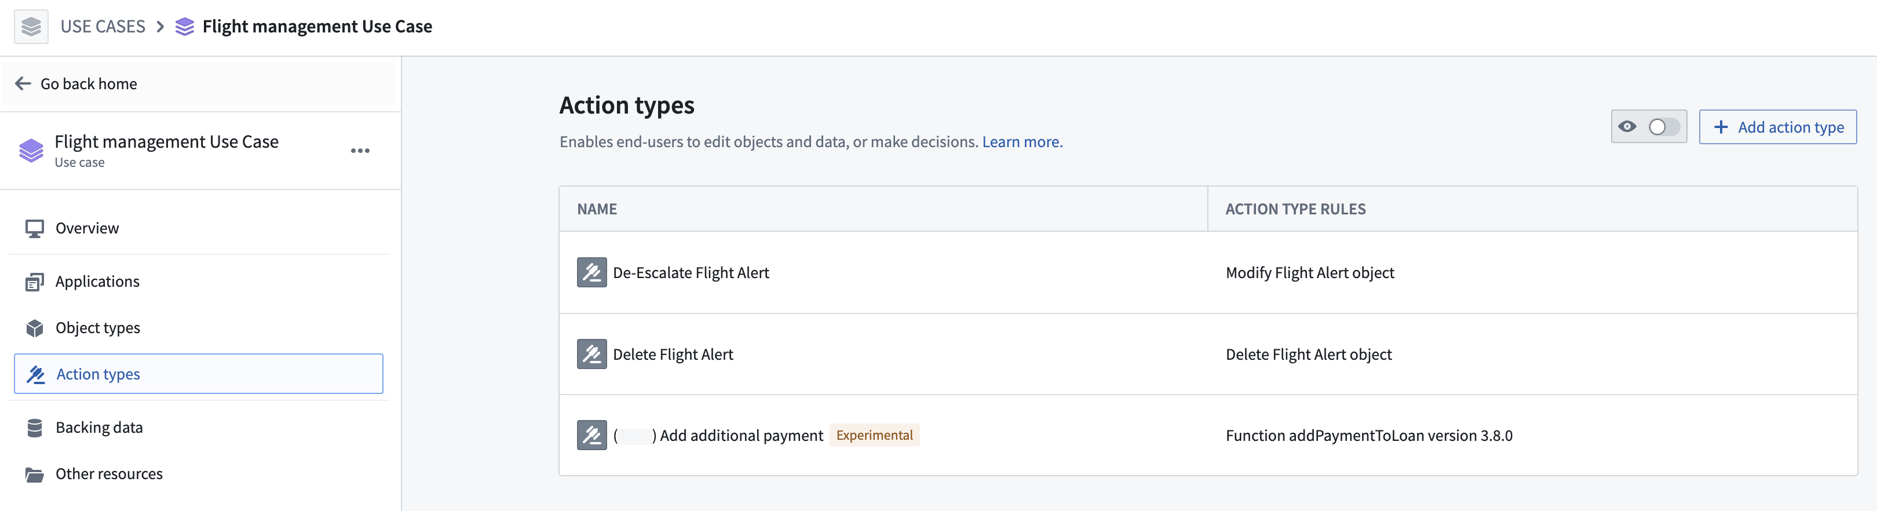Click the Add additional payment action icon
This screenshot has height=511, width=1877.
coord(591,435)
